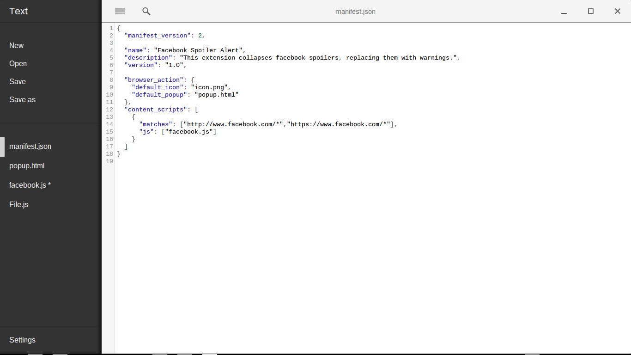
Task: Click the "js" key in line 15
Action: point(146,132)
